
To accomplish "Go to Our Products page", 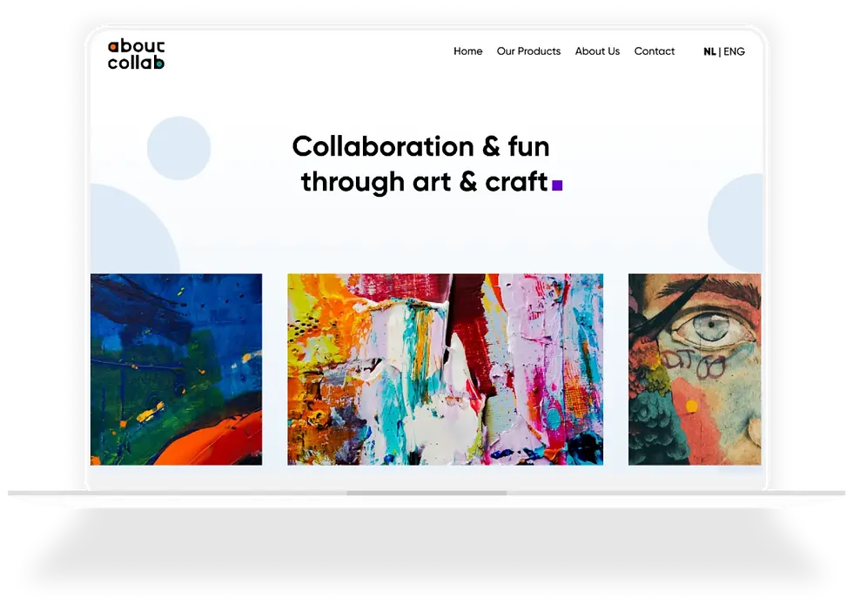I will 528,51.
